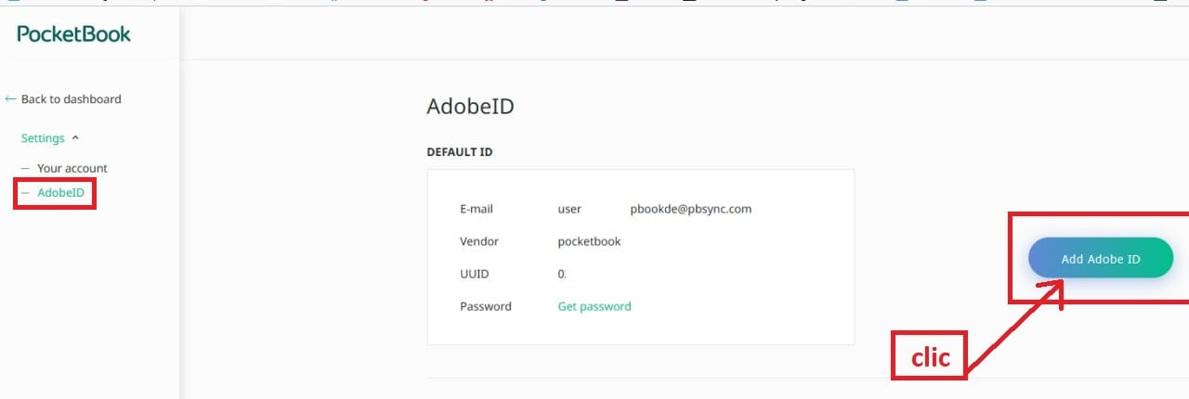The width and height of the screenshot is (1189, 399).
Task: Click the Vendor field label
Action: click(x=479, y=241)
